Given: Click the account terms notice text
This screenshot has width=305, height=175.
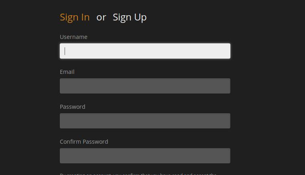Looking at the screenshot, I should point(138,174).
